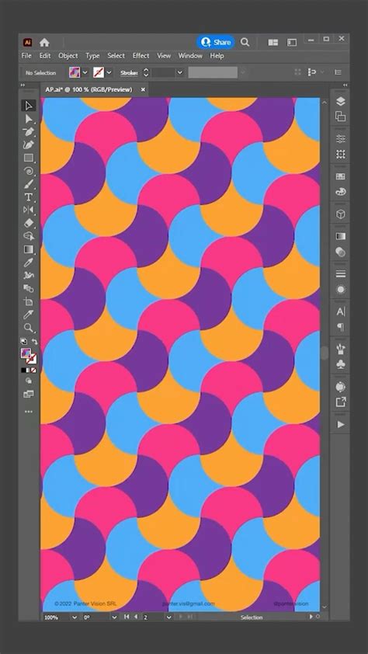Viewport: 368px width, 654px height.
Task: Select the Gradient tool in toolbar
Action: pyautogui.click(x=29, y=249)
